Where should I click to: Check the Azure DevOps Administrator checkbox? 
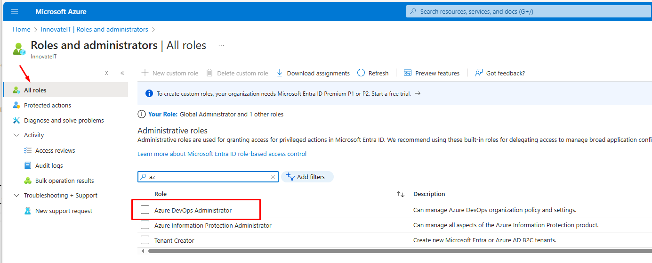pyautogui.click(x=145, y=210)
